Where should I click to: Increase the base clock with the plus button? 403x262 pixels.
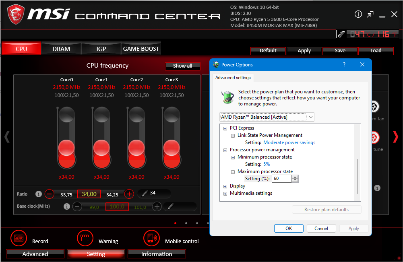157,206
